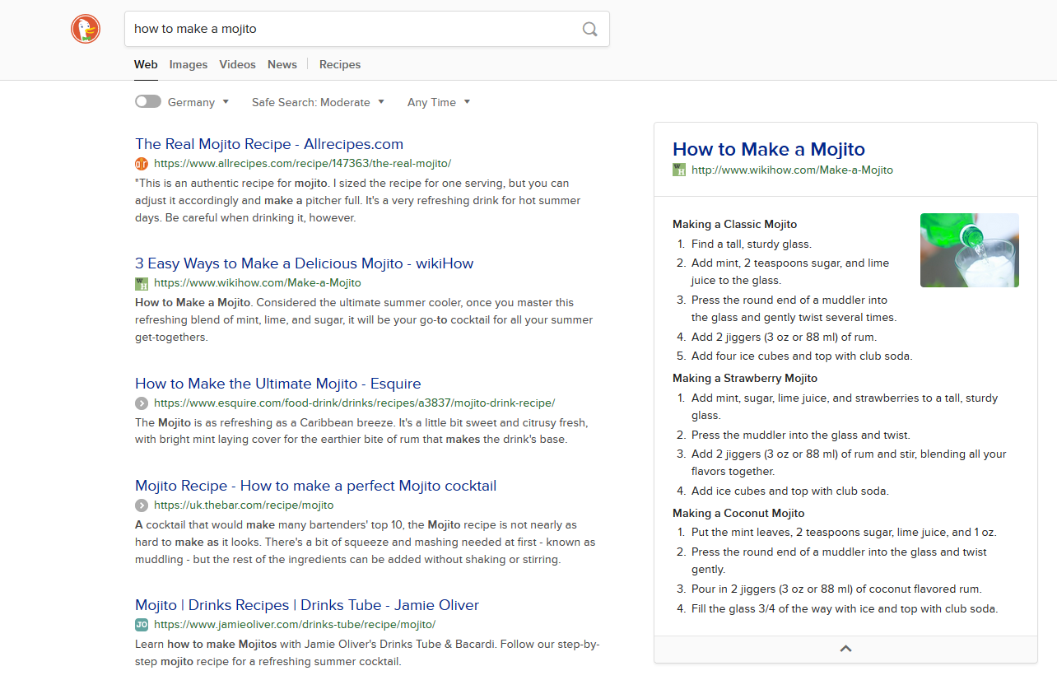1057x694 pixels.
Task: Click step 'Add ice cubes and top with club soda.'
Action: (x=790, y=491)
